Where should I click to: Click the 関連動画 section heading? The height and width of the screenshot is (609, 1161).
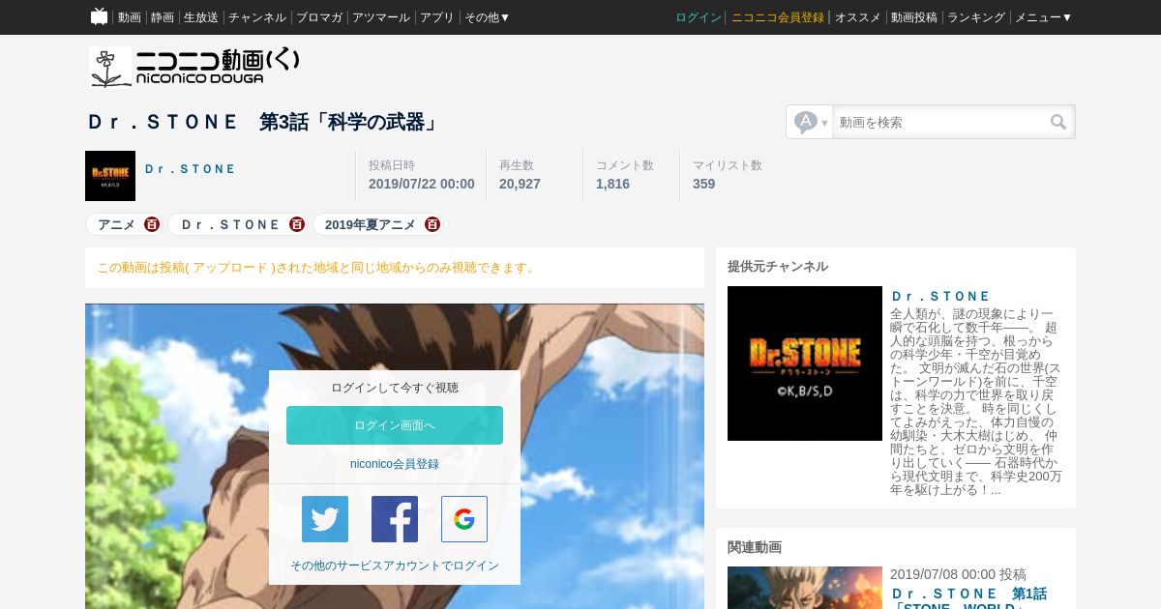(x=755, y=547)
